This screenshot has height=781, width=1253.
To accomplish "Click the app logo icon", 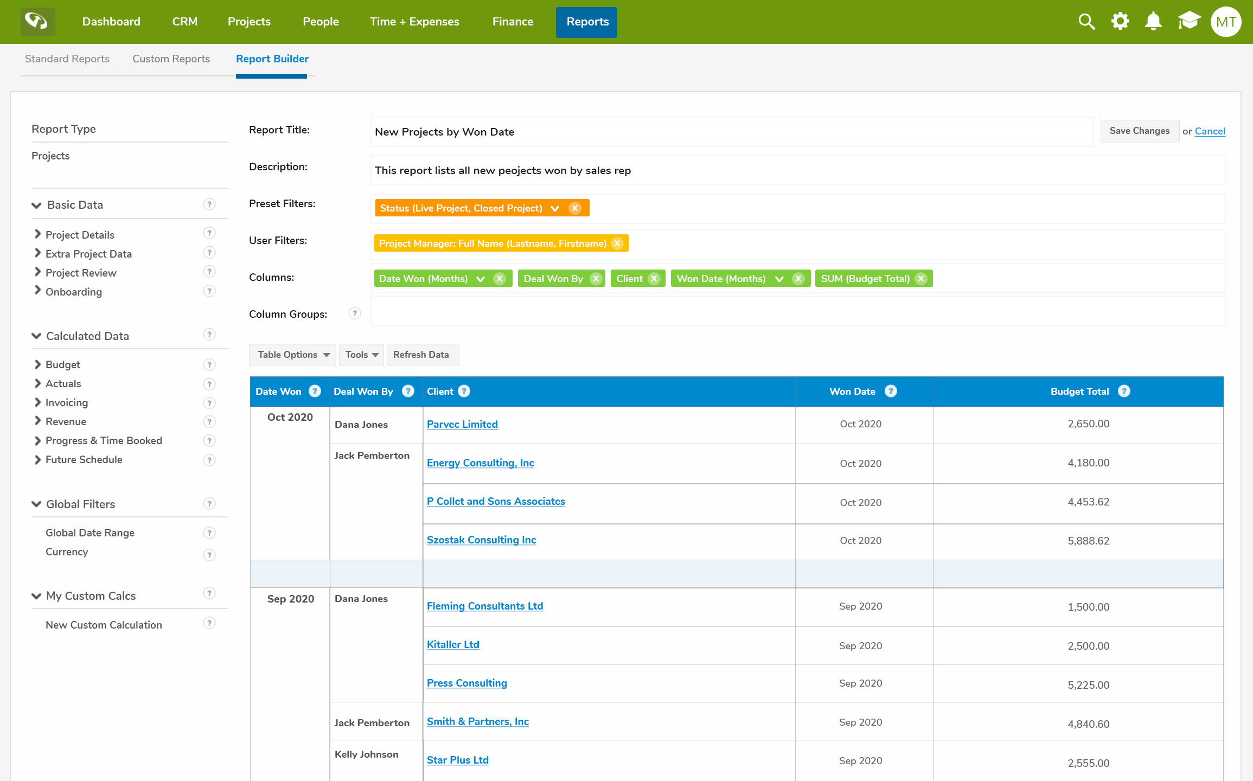I will pos(37,22).
